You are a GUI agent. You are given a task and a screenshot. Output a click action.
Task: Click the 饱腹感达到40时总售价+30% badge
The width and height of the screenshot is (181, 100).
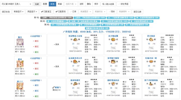(97, 28)
